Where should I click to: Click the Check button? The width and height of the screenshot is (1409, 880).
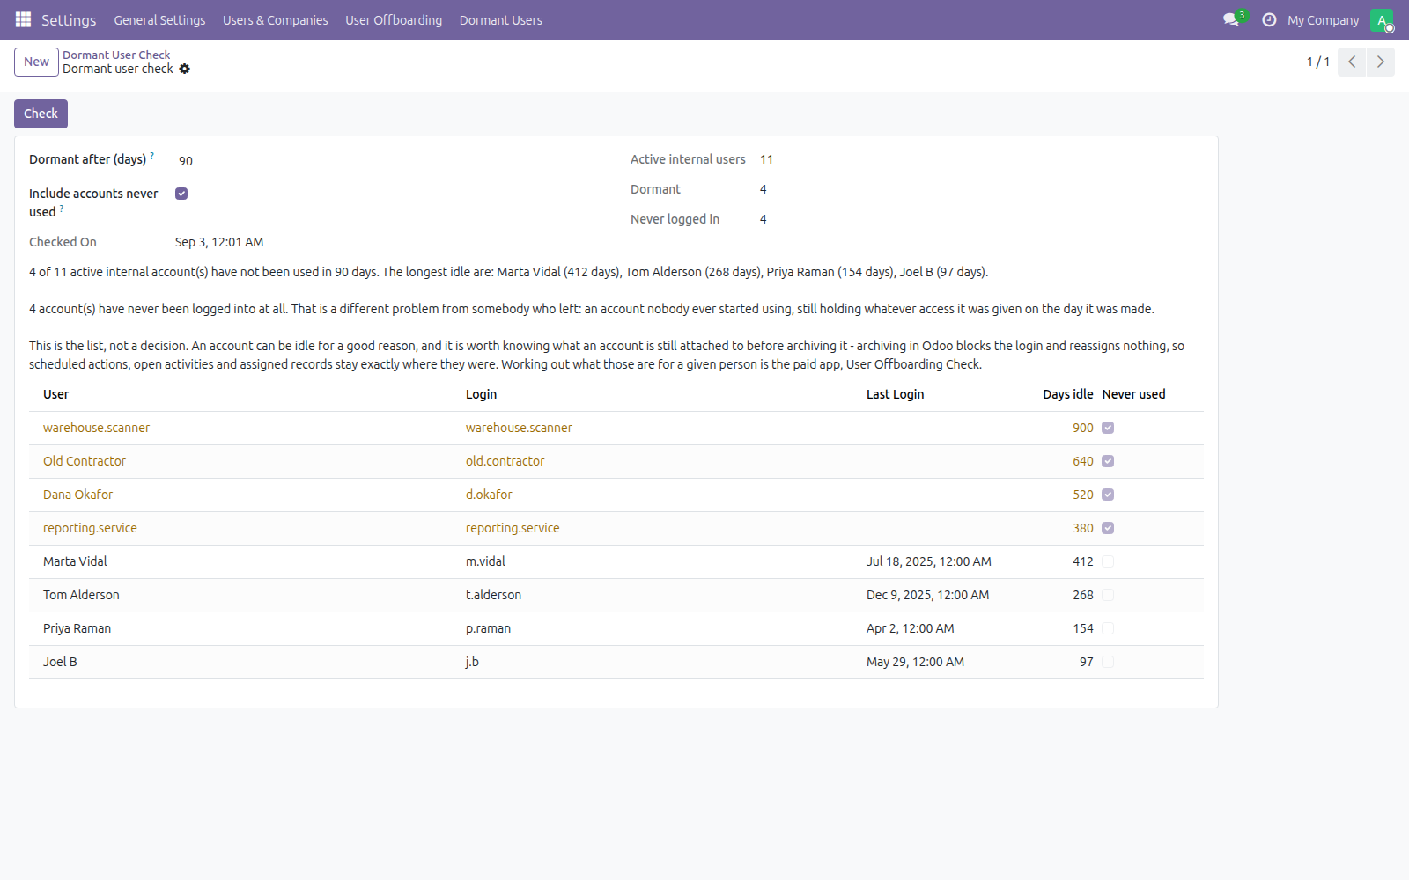tap(41, 114)
